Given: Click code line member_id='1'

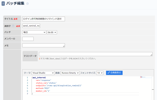Looking at the screenshot, I should tap(43, 91).
